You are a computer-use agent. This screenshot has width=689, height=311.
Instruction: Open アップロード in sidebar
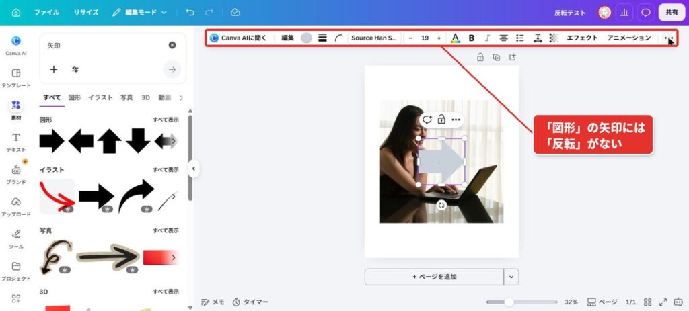[x=16, y=207]
